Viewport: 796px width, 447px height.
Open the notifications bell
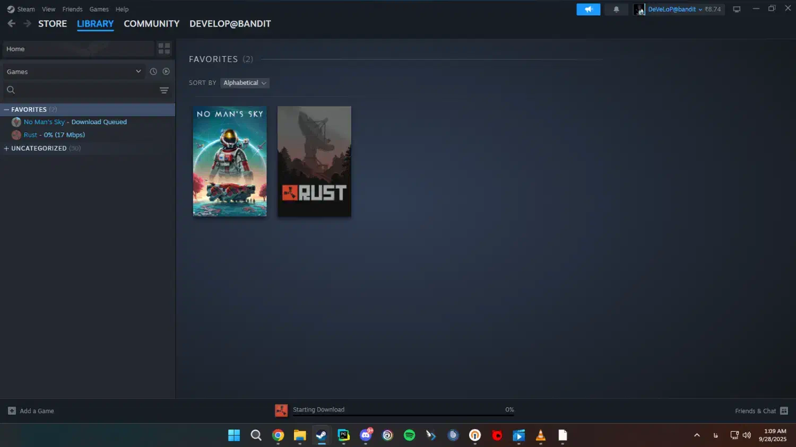[616, 10]
